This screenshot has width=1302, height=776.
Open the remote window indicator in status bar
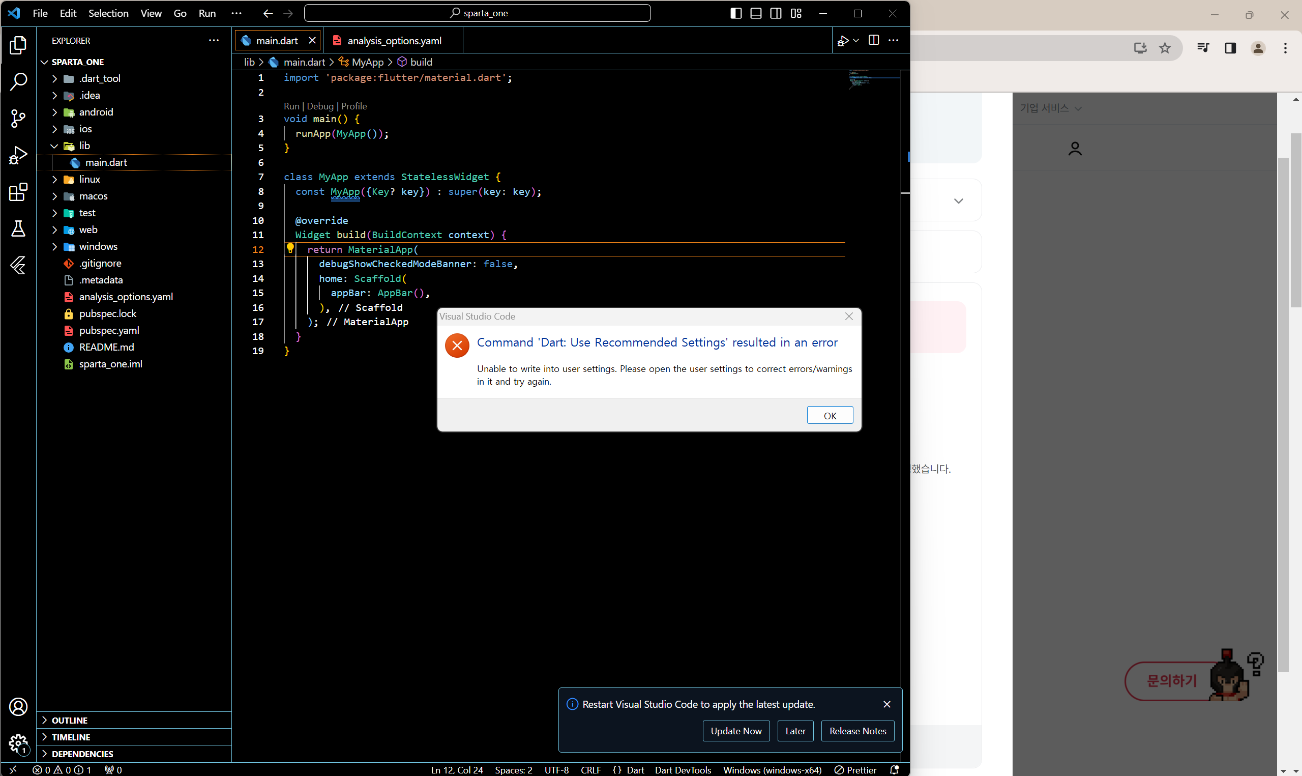point(13,770)
